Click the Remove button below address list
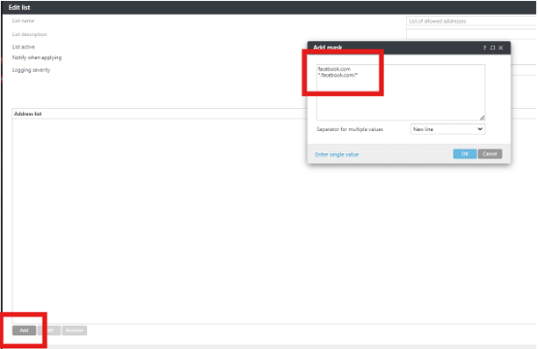538x349 pixels. 75,331
